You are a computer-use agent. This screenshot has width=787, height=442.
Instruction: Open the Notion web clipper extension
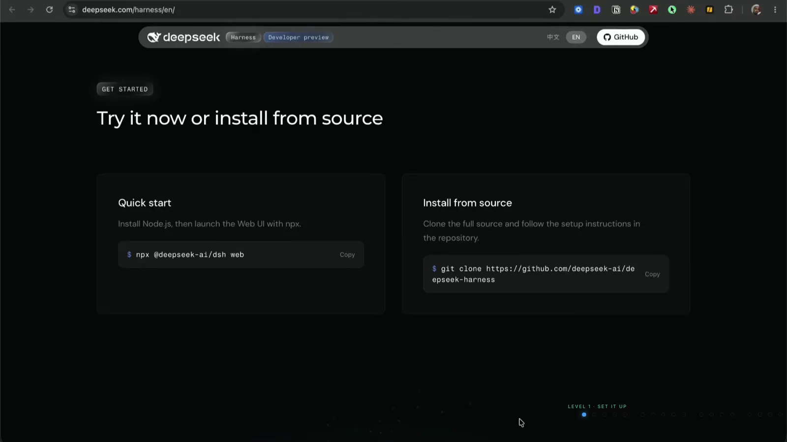pyautogui.click(x=616, y=10)
